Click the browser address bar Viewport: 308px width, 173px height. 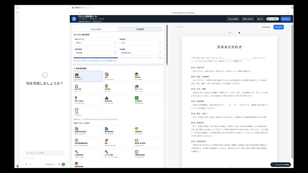click(184, 13)
